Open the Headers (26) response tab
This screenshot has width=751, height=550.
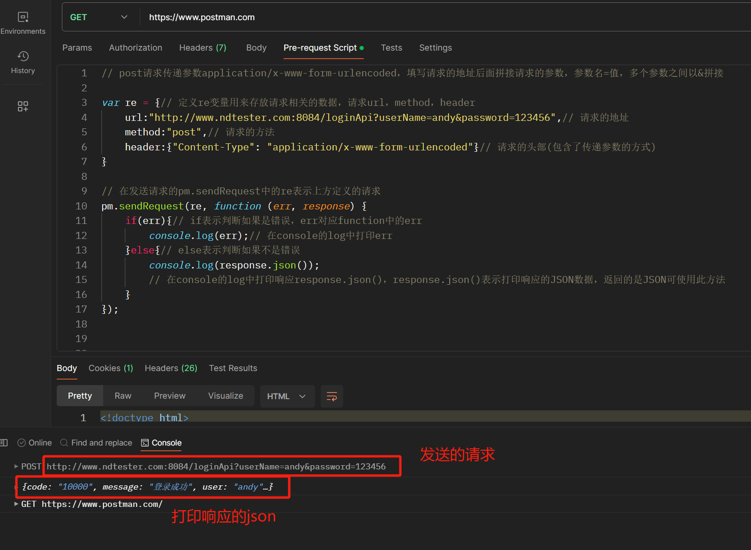tap(171, 368)
